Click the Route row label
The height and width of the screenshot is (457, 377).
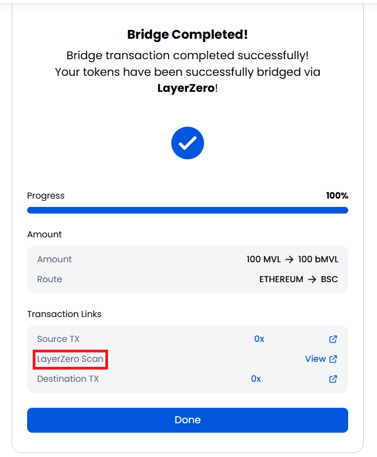49,279
